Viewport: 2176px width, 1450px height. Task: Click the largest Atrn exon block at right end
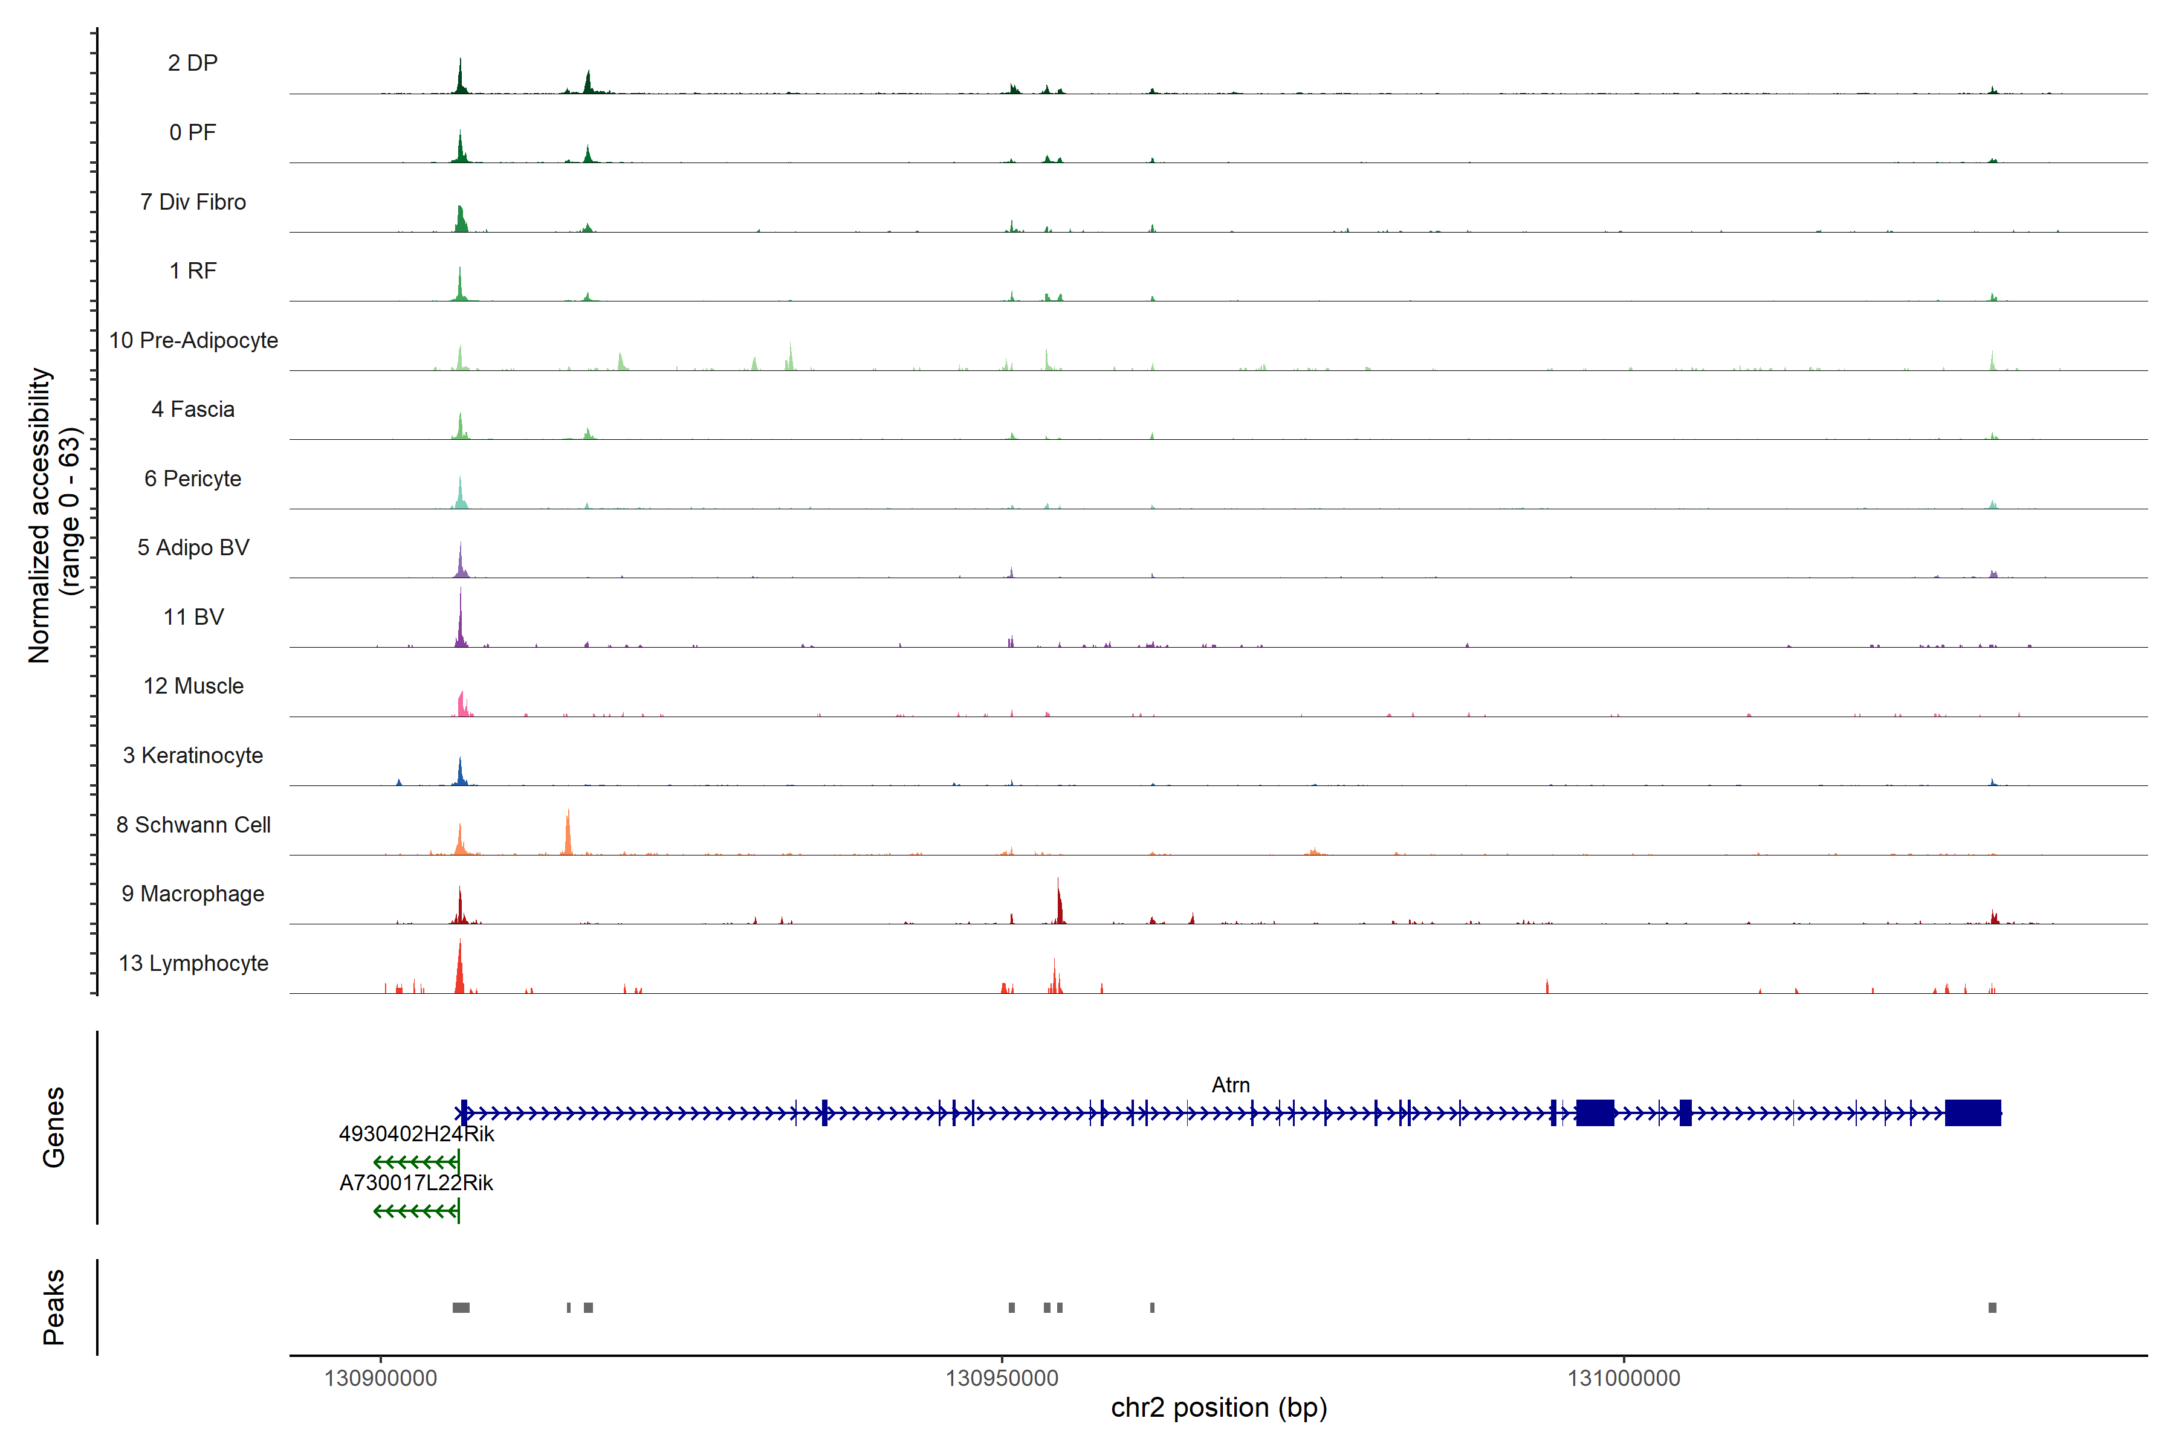[x=1972, y=1112]
